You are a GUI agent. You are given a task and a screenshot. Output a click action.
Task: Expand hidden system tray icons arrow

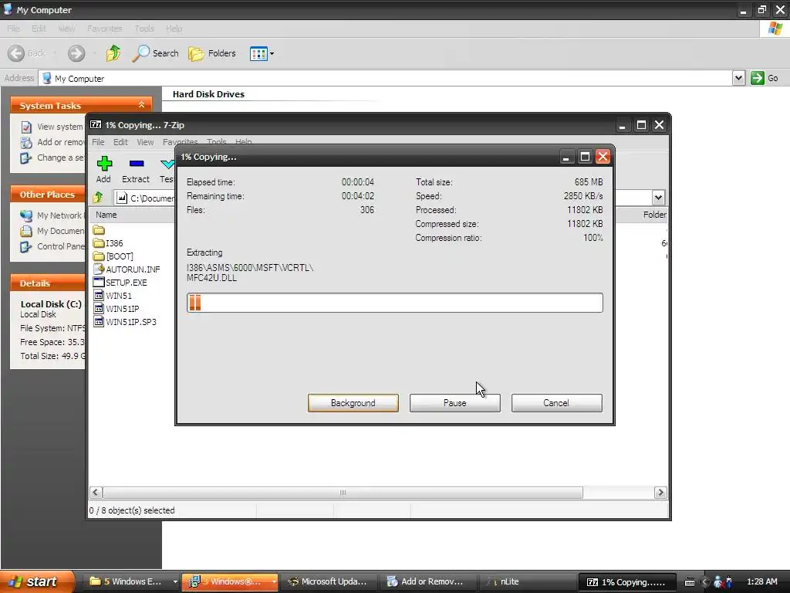(705, 582)
